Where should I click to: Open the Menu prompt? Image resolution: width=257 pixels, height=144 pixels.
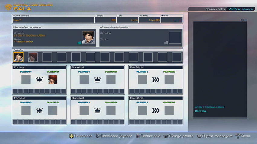(246, 136)
